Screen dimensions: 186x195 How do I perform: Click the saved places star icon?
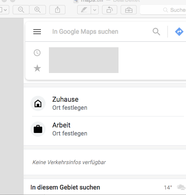tap(37, 68)
